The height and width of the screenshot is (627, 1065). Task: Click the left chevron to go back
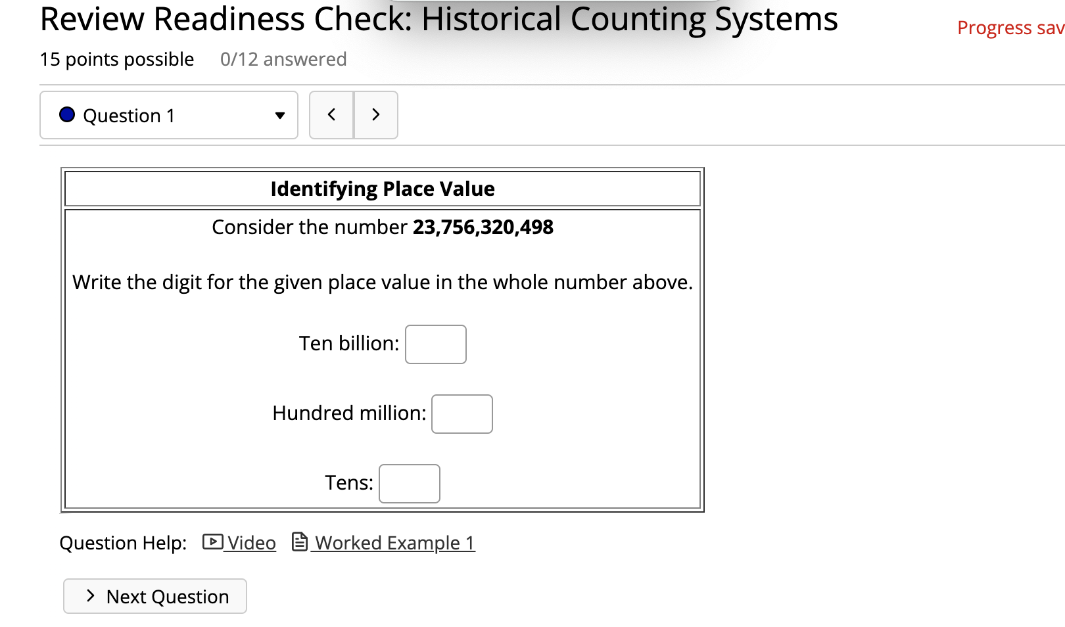pos(331,114)
